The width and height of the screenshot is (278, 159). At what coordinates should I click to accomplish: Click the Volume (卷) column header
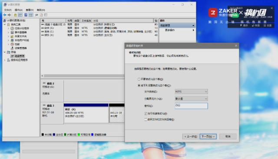[x=53, y=20]
